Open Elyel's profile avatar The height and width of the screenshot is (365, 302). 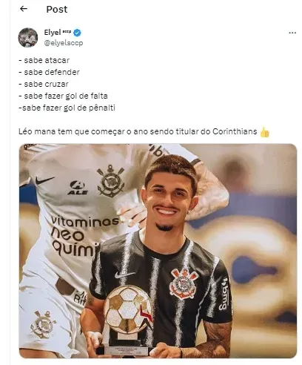[x=28, y=37]
